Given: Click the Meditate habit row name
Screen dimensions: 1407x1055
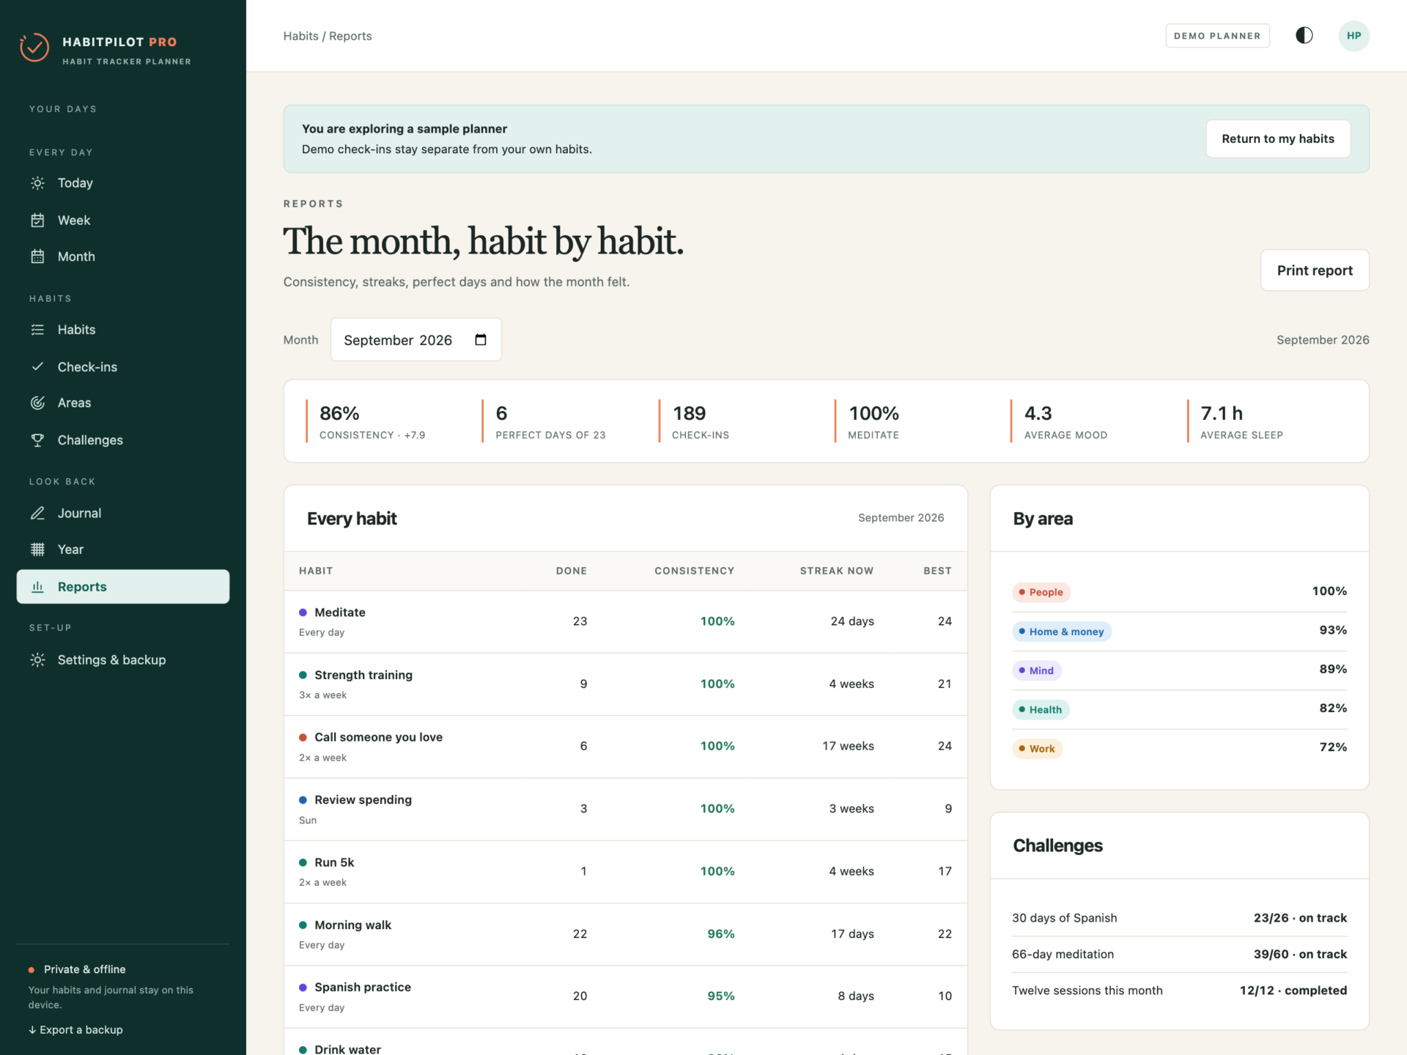Looking at the screenshot, I should pyautogui.click(x=339, y=612).
